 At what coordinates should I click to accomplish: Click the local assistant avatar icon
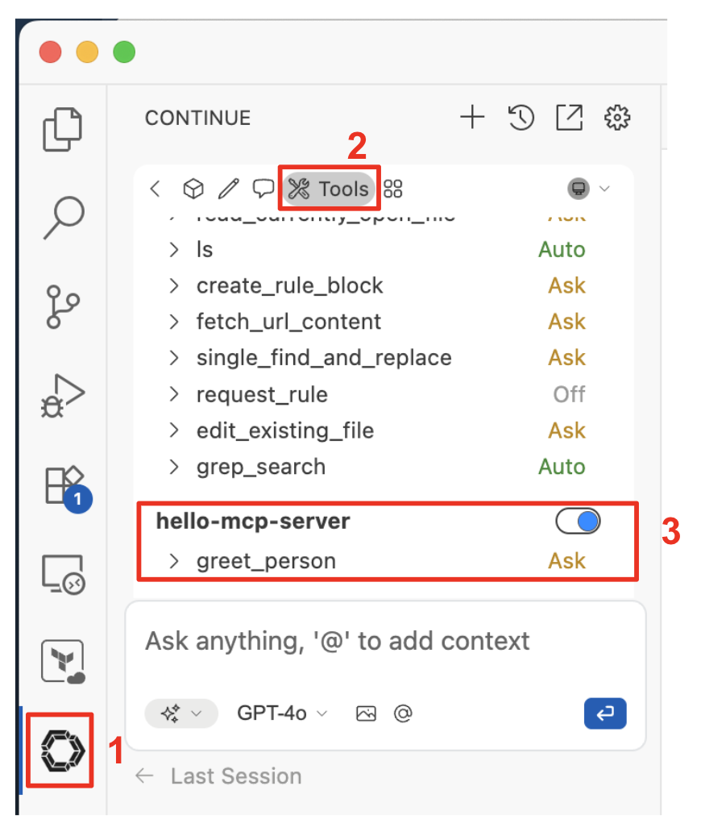(x=579, y=189)
